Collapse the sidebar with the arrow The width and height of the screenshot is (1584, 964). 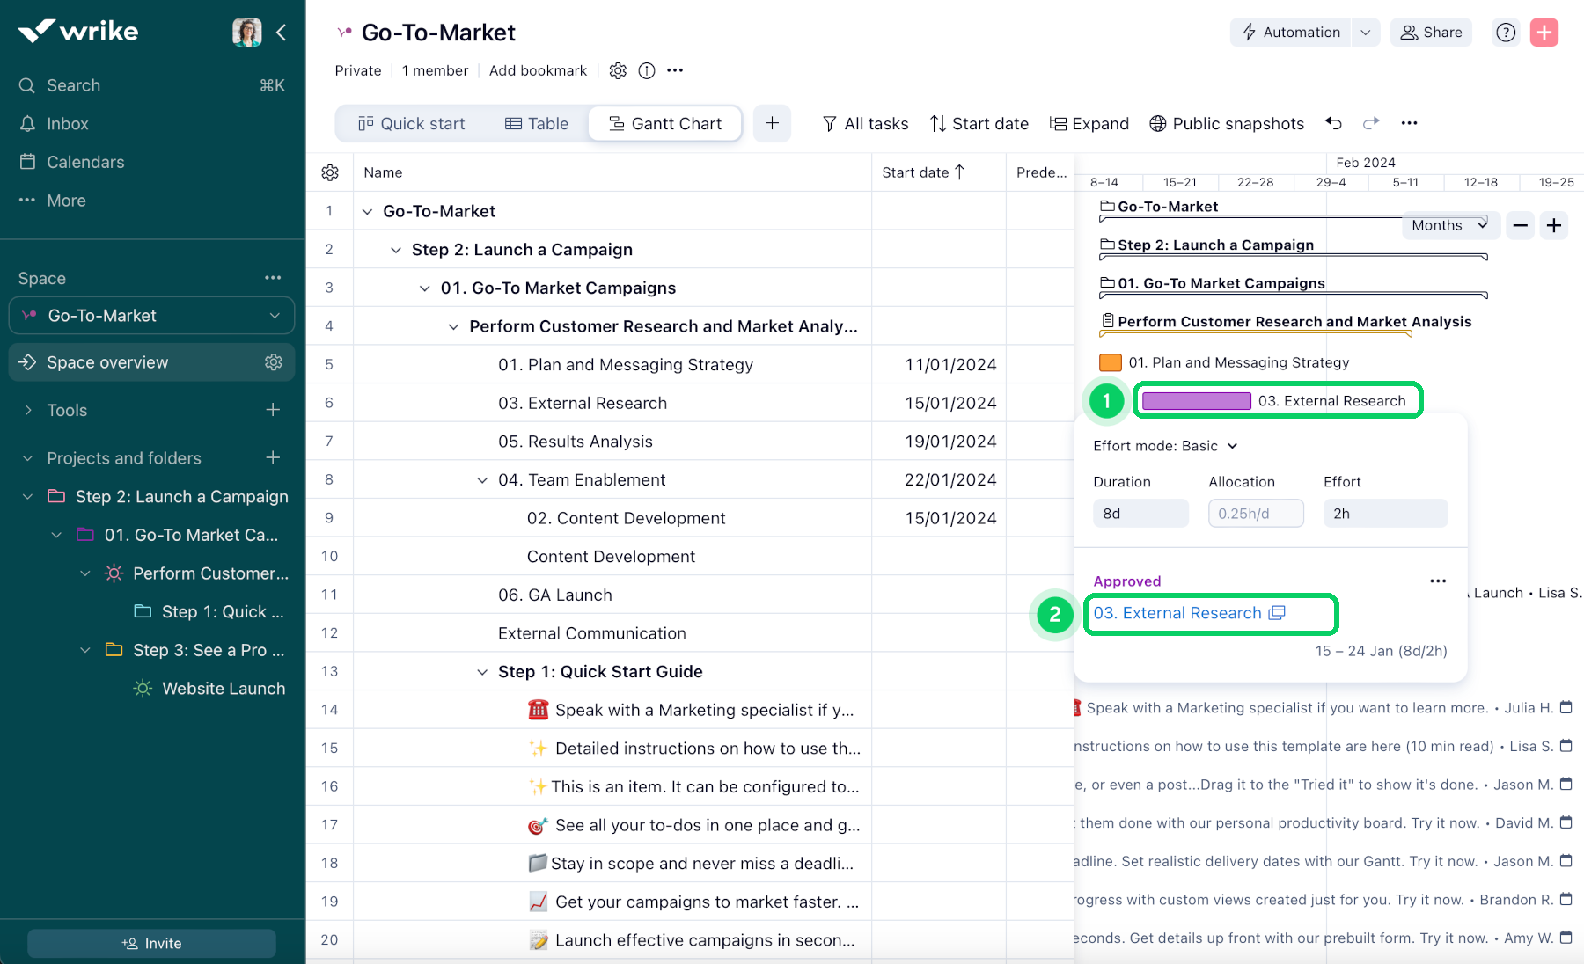[282, 33]
